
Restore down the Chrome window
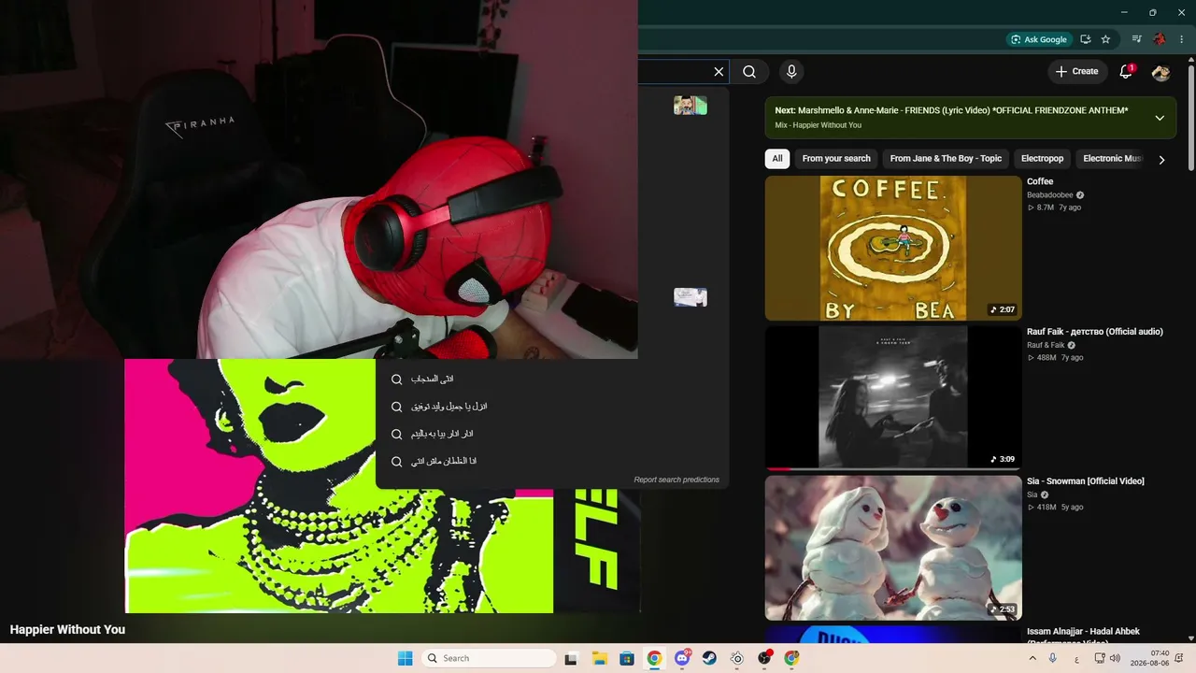pos(1152,12)
